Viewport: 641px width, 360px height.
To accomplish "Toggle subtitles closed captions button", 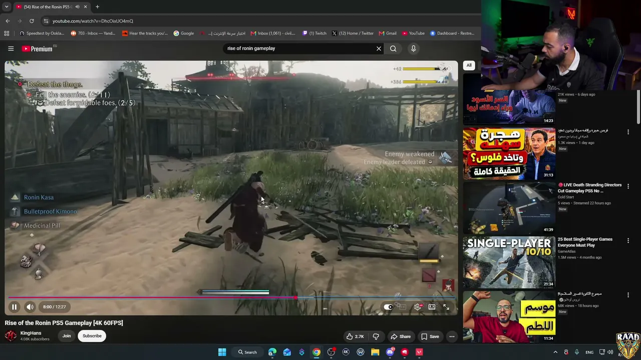I will pyautogui.click(x=402, y=307).
